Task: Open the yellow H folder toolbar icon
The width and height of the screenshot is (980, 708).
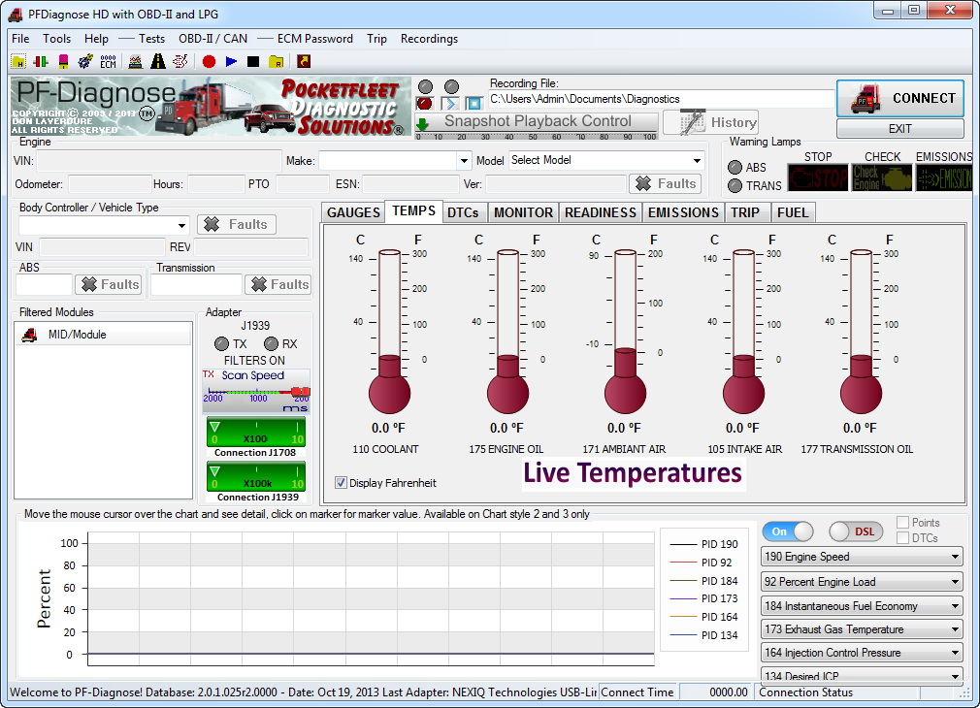Action: 18,61
